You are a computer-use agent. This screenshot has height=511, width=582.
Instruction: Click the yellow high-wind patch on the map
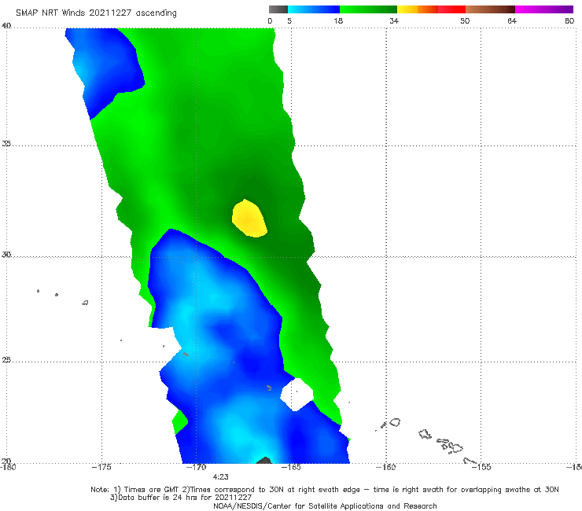(249, 219)
